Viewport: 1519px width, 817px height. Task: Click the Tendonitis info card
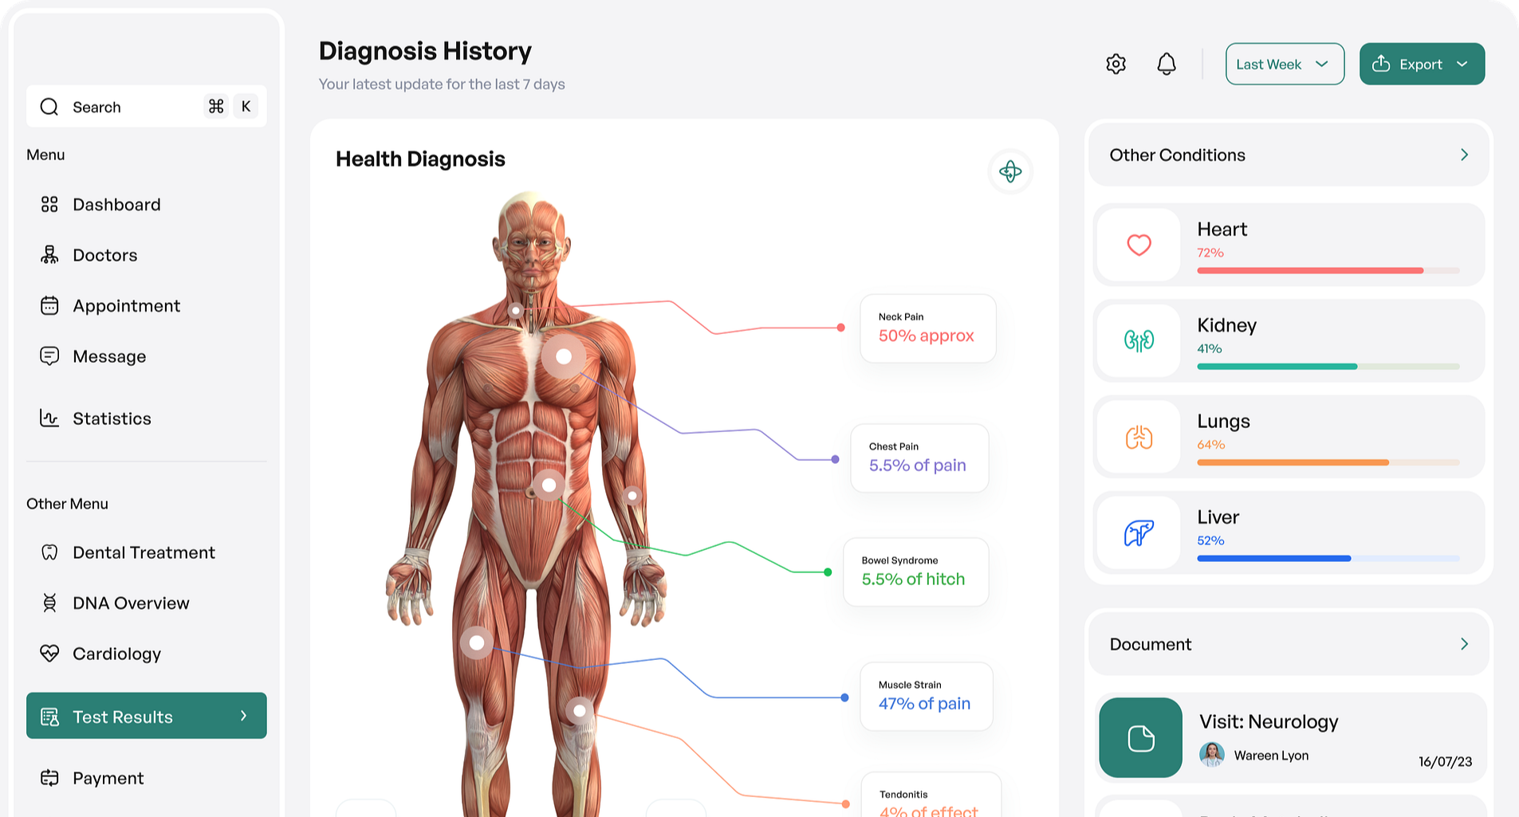[x=931, y=795]
